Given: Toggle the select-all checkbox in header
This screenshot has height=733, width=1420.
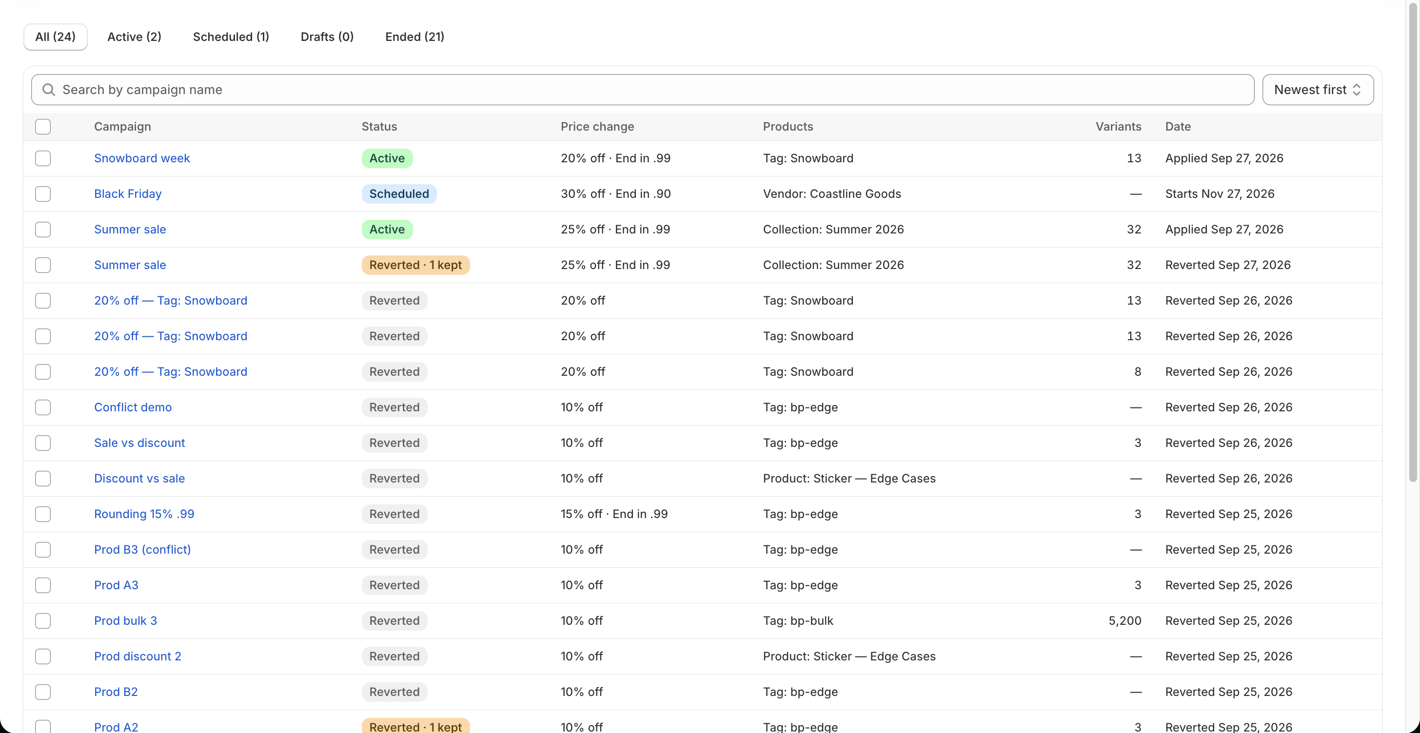Looking at the screenshot, I should point(43,127).
